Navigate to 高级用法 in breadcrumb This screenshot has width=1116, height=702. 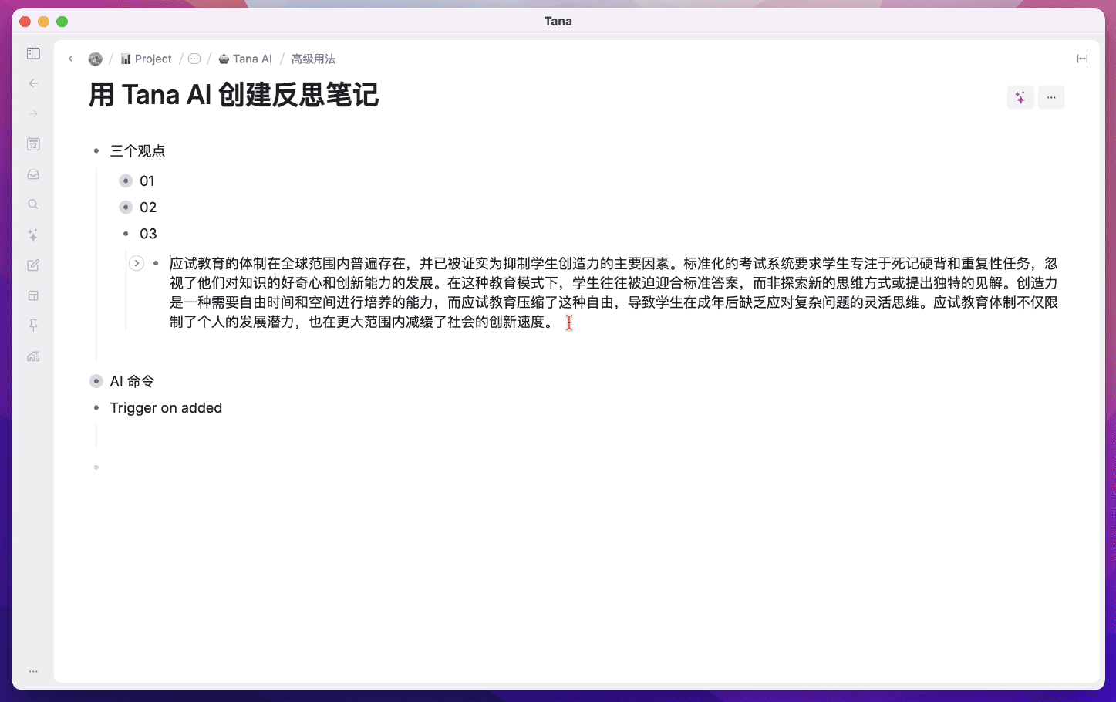(313, 59)
